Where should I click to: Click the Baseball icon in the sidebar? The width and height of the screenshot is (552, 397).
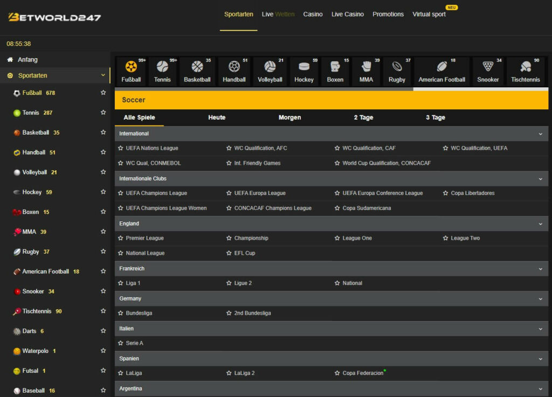point(17,391)
